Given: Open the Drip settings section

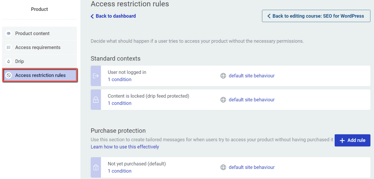Looking at the screenshot, I should pyautogui.click(x=19, y=61).
